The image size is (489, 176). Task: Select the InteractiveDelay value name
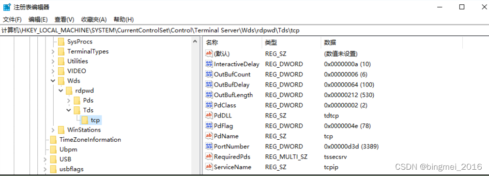237,64
